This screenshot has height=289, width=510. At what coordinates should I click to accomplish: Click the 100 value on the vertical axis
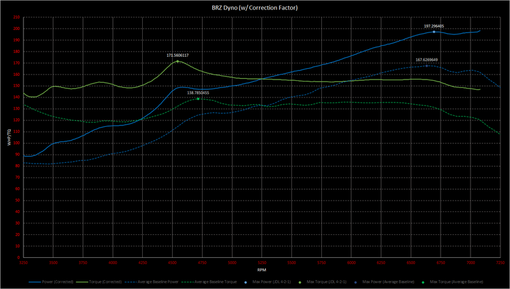[17, 143]
